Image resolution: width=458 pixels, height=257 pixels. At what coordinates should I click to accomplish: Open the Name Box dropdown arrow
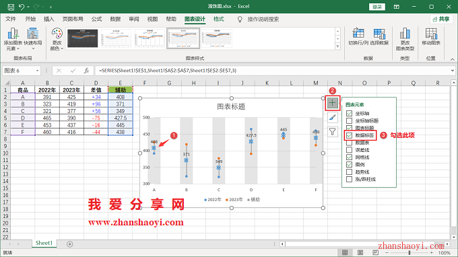[37, 71]
